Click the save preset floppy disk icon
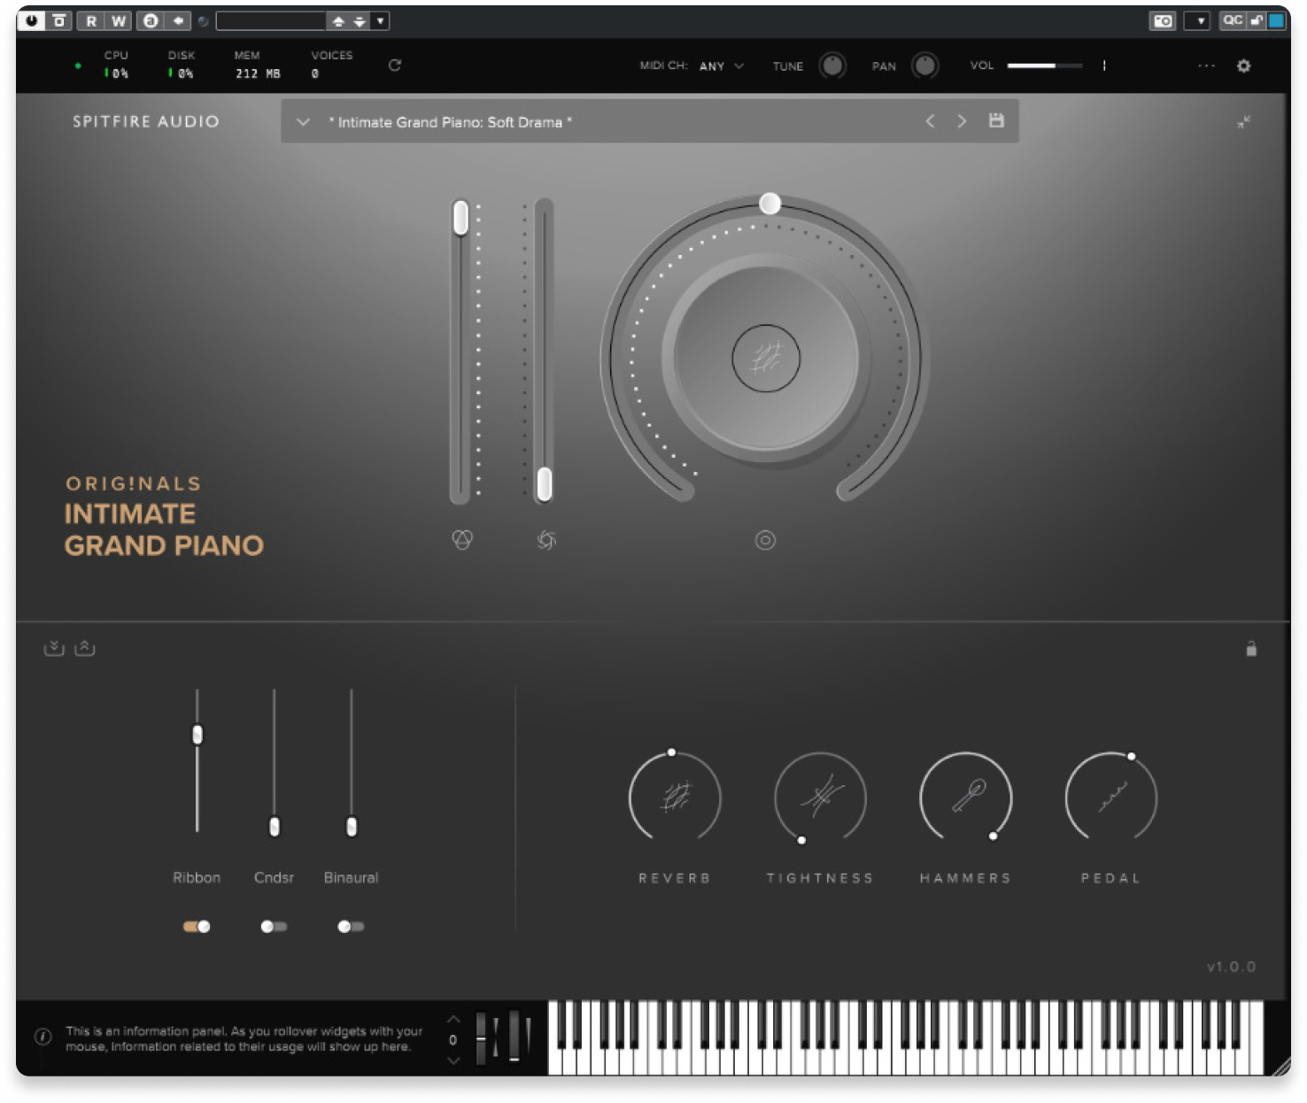Image resolution: width=1307 pixels, height=1103 pixels. pos(996,120)
